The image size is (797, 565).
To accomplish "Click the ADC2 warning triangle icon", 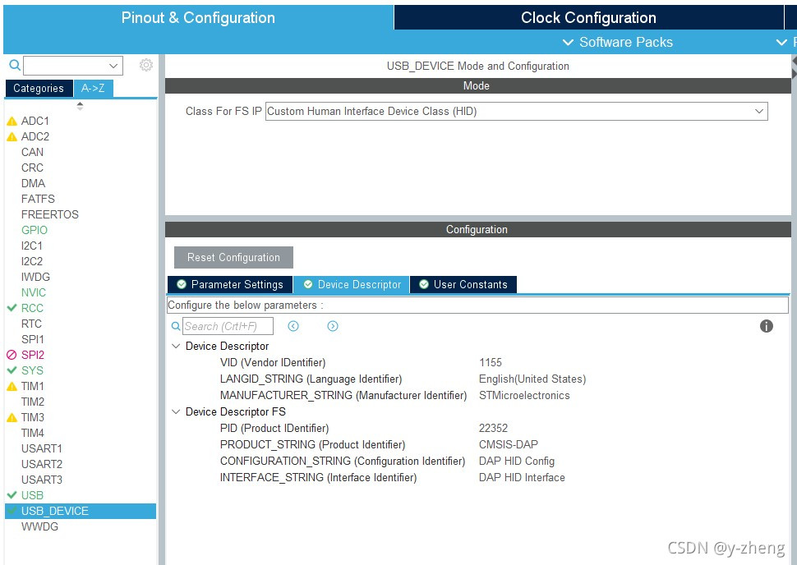I will 12,136.
